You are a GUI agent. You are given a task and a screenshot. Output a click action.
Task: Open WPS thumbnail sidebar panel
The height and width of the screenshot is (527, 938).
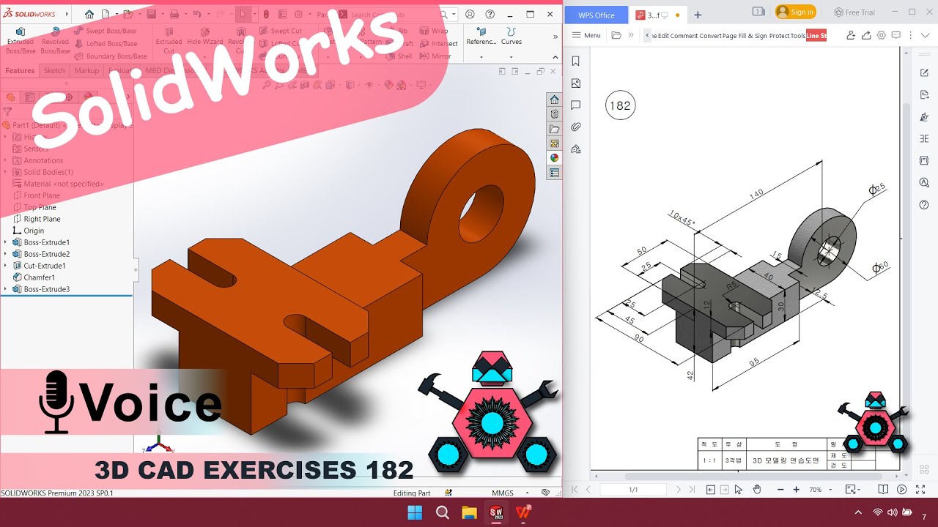click(x=576, y=83)
